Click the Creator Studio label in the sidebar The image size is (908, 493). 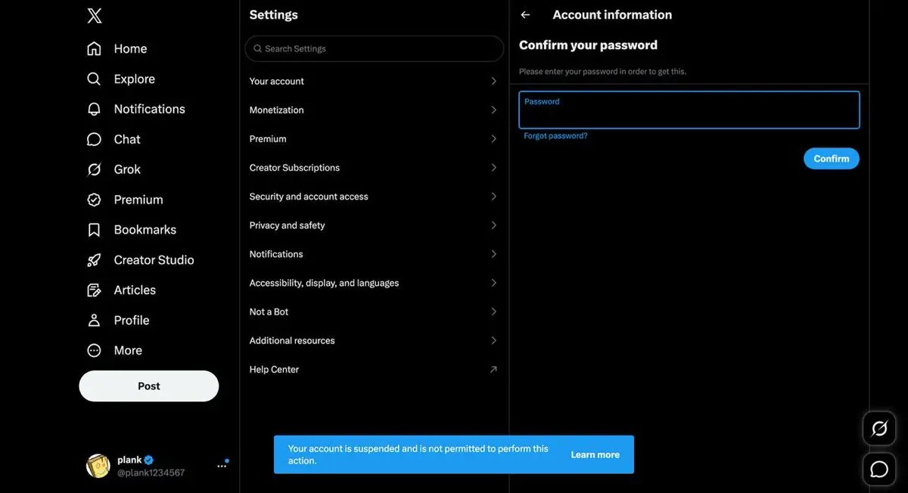point(154,260)
